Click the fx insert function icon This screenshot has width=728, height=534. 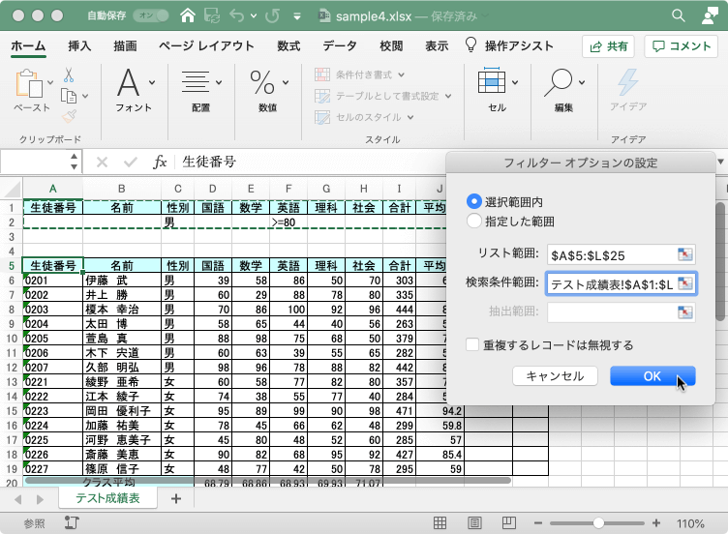160,162
